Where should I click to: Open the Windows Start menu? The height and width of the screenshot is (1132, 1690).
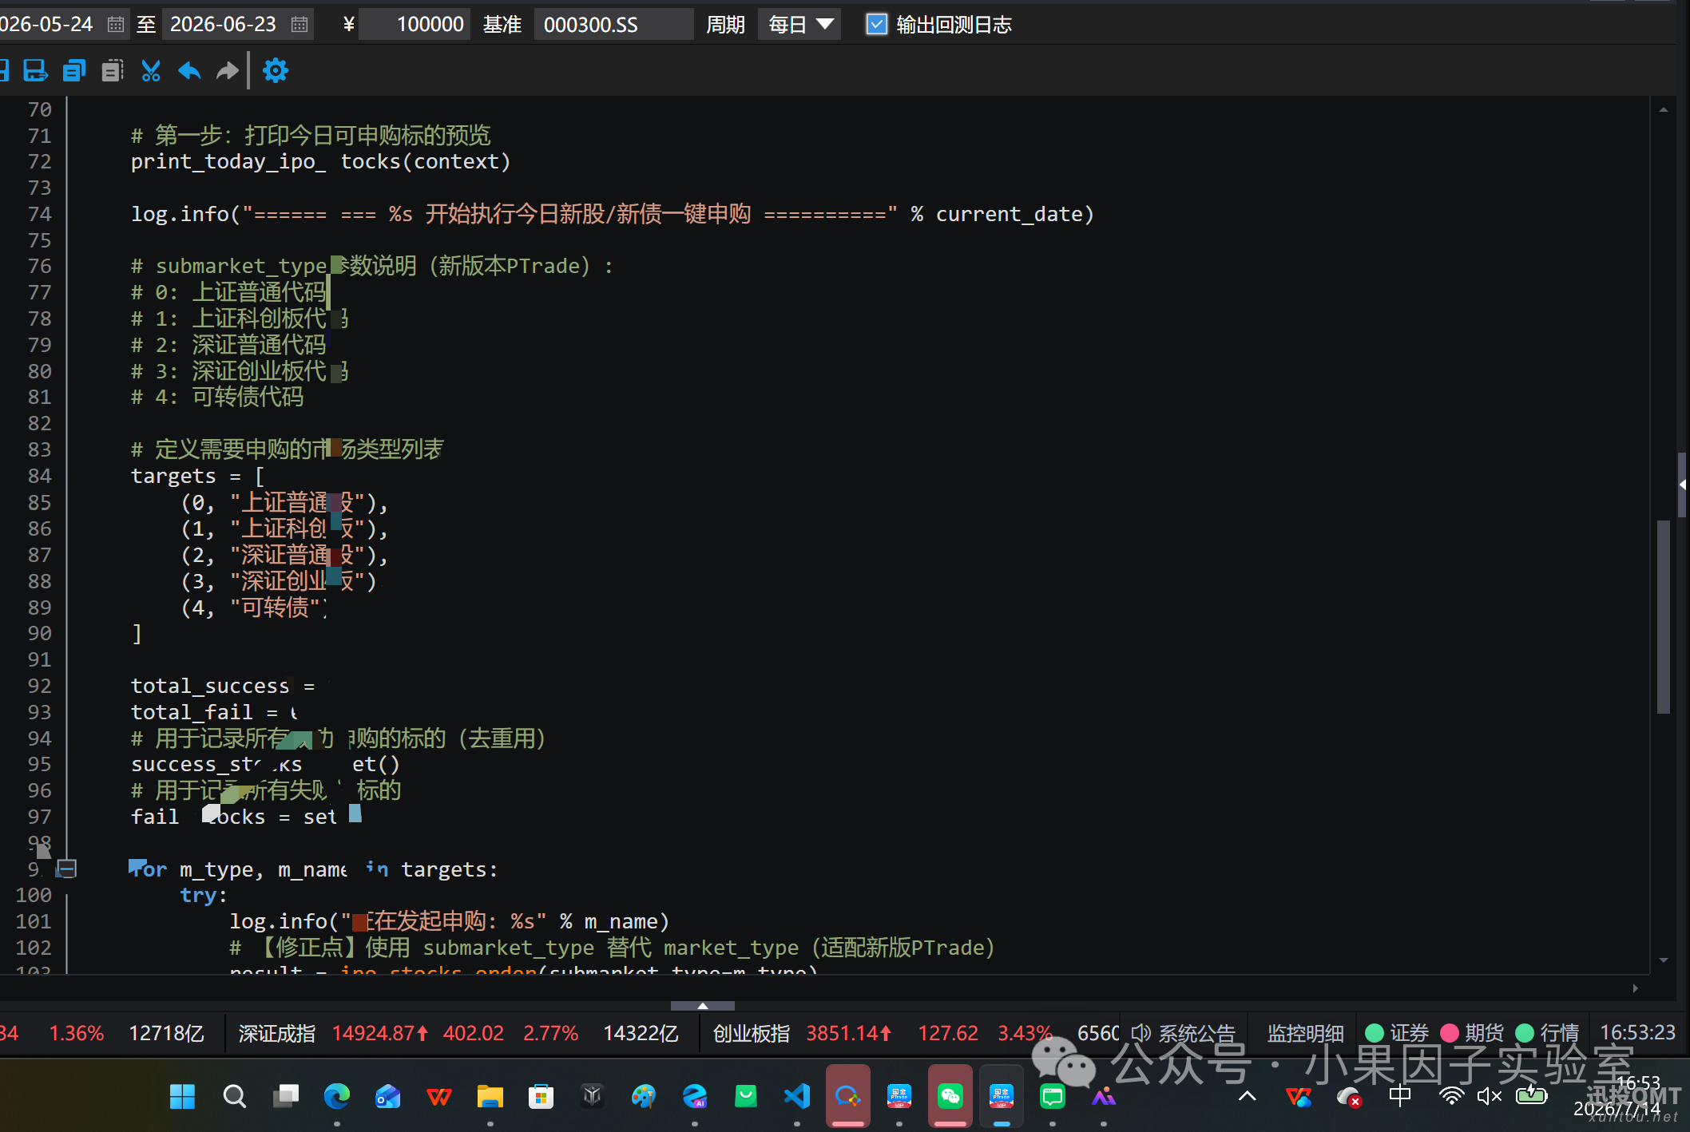click(182, 1096)
